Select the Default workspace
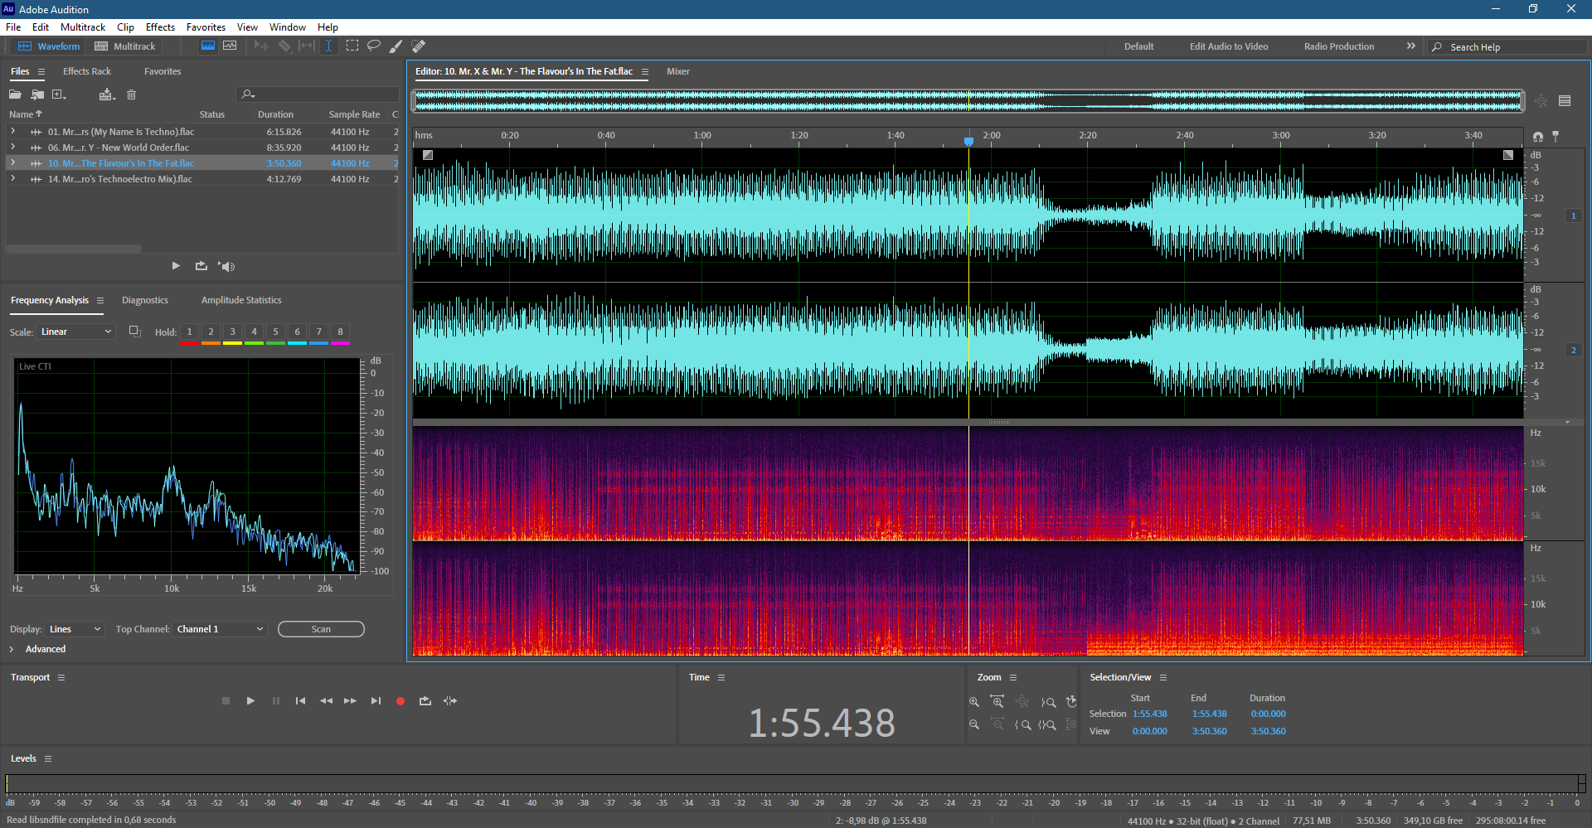Image resolution: width=1592 pixels, height=828 pixels. point(1138,46)
